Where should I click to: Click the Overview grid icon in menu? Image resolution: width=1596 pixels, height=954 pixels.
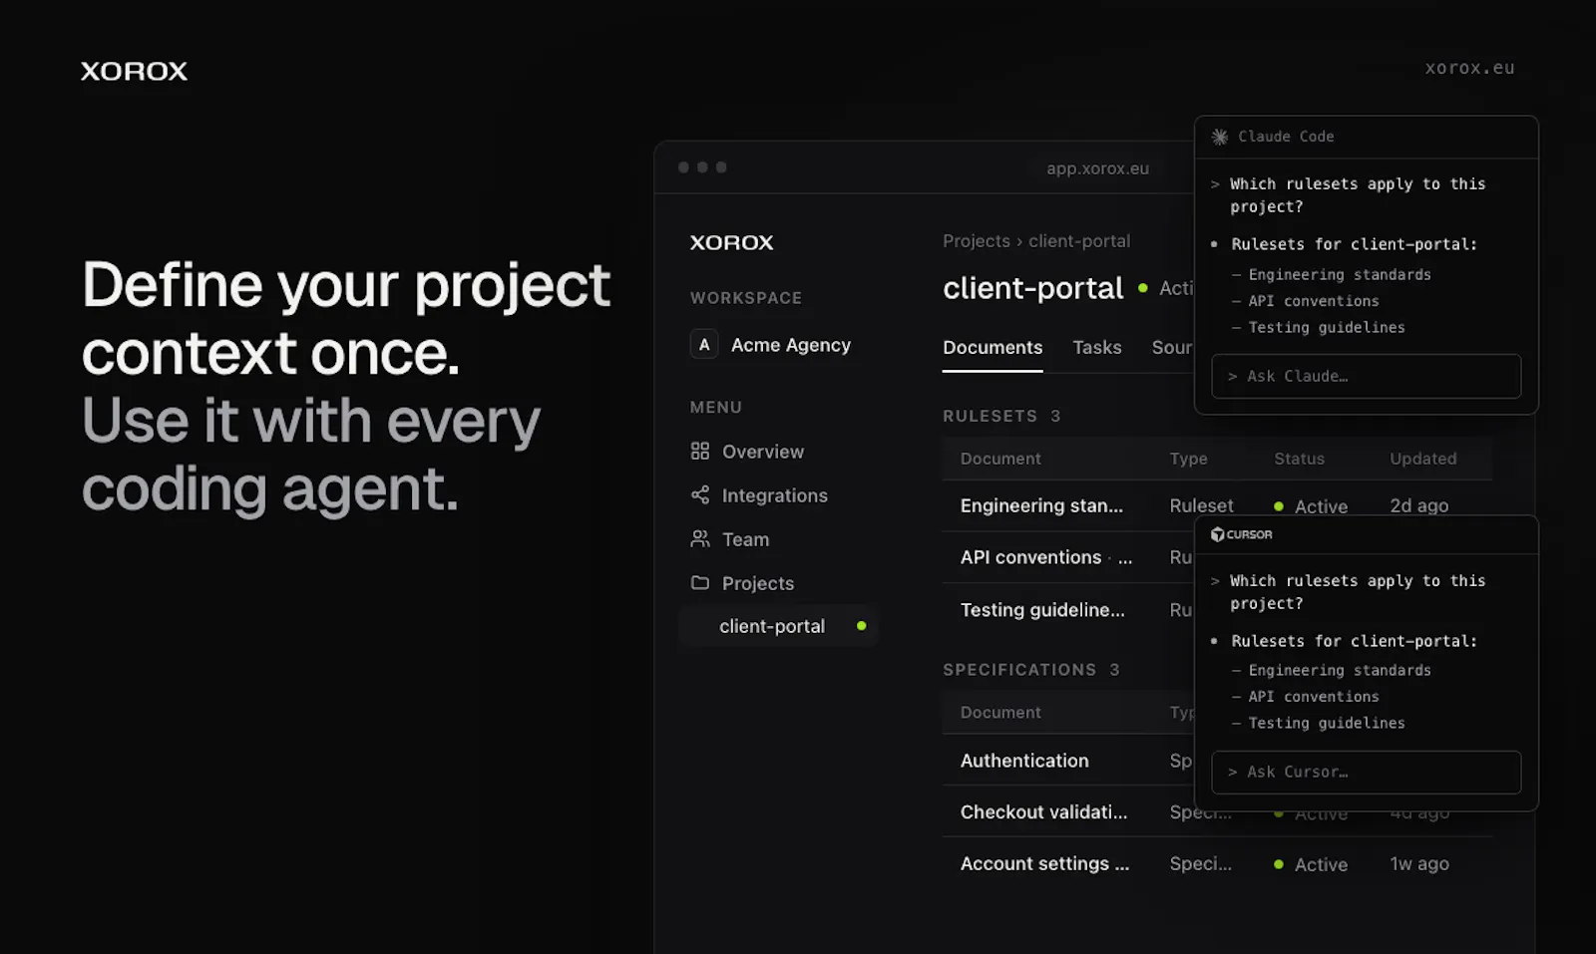[x=700, y=452]
